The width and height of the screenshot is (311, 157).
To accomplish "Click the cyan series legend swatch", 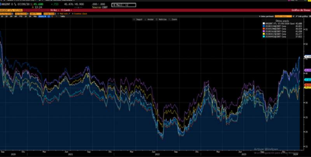I will (264, 36).
